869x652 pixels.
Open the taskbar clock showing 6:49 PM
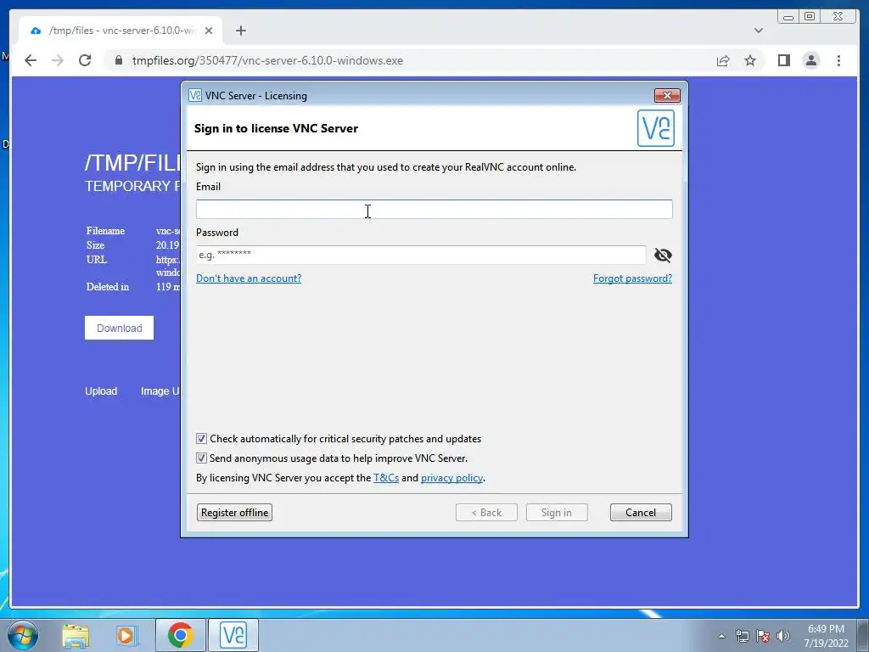pos(827,636)
